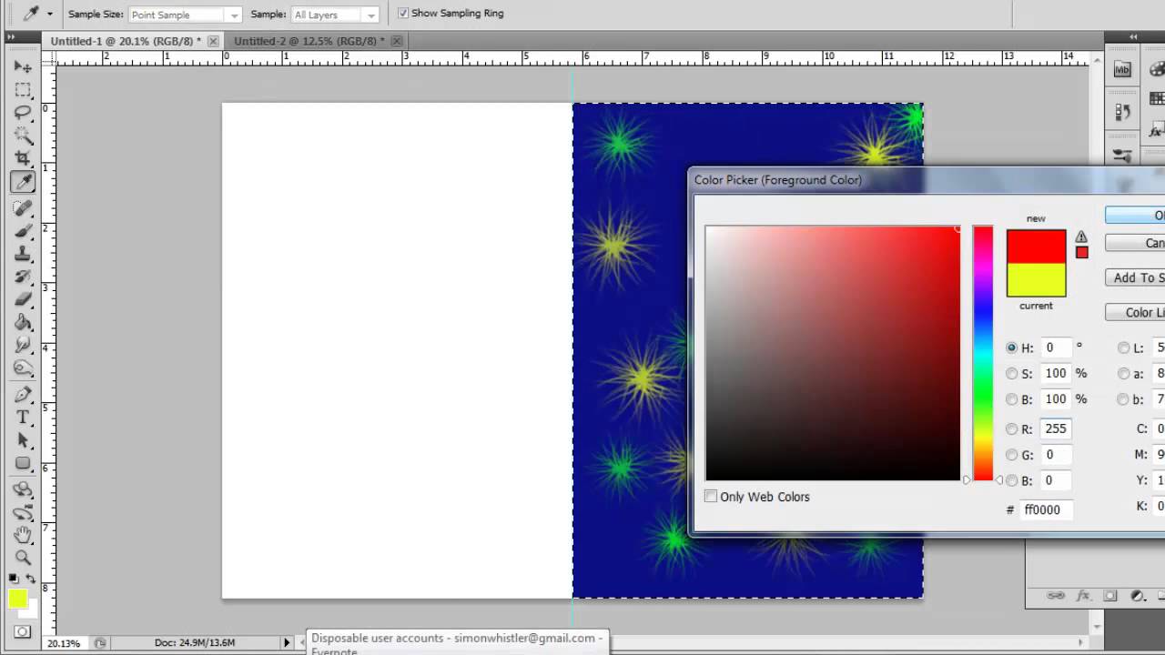Select the Paint Bucket tool
The height and width of the screenshot is (655, 1165).
click(23, 322)
